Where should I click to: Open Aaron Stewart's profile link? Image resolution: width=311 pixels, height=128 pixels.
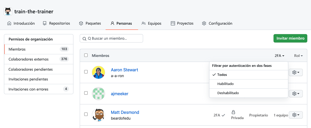pos(124,70)
